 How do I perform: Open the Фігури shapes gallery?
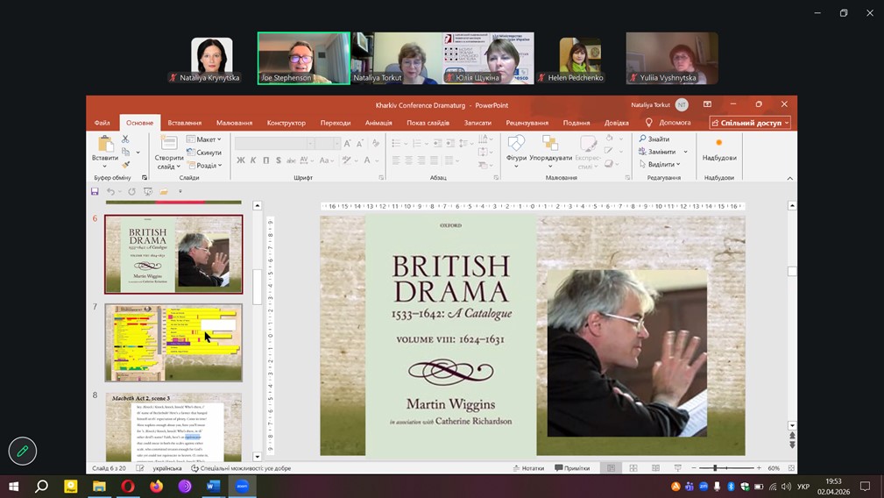[516, 144]
